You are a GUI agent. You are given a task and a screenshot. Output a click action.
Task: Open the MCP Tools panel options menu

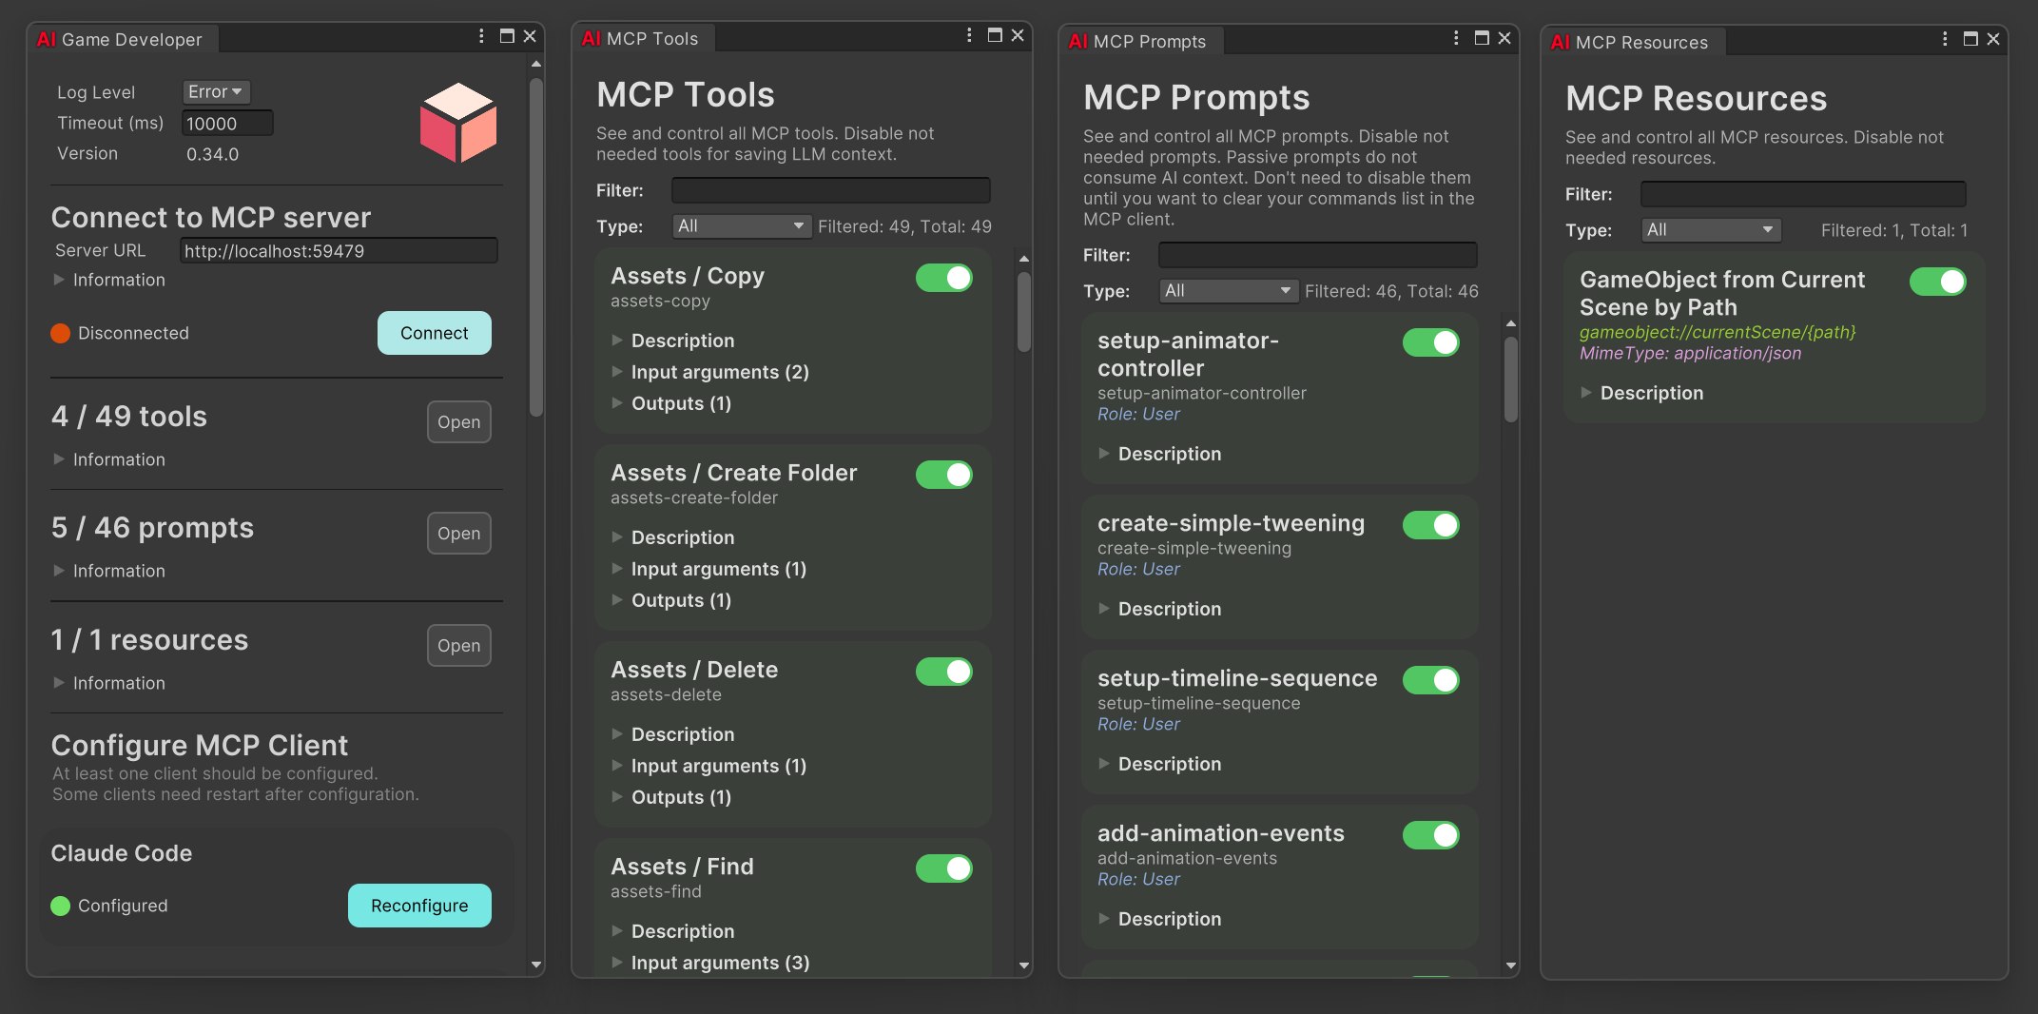point(969,34)
